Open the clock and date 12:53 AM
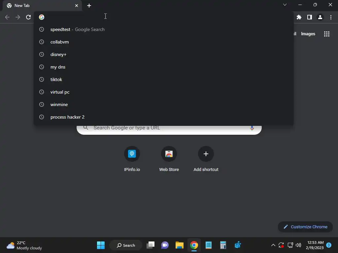Image resolution: width=338 pixels, height=253 pixels. coord(315,245)
